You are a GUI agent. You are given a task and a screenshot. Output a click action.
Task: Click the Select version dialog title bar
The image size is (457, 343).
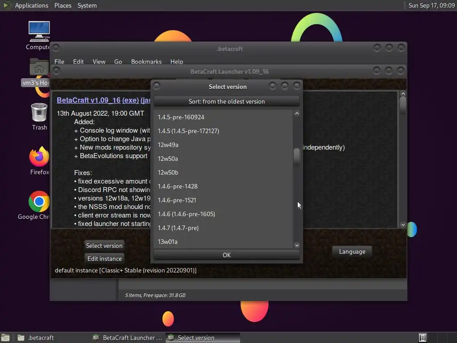(x=227, y=87)
